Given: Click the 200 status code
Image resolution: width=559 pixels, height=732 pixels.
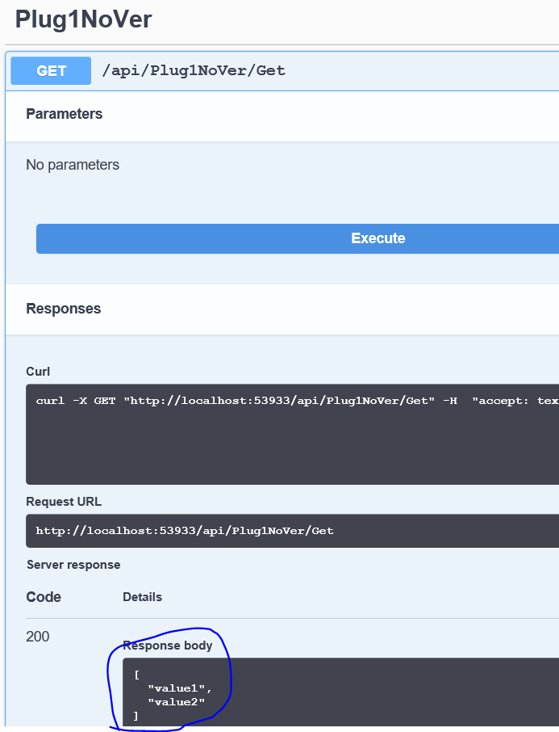Looking at the screenshot, I should 38,637.
